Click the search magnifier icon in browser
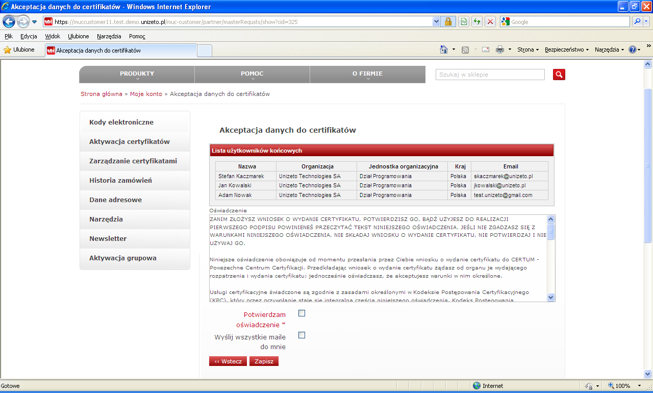This screenshot has height=393, width=653. 637,21
